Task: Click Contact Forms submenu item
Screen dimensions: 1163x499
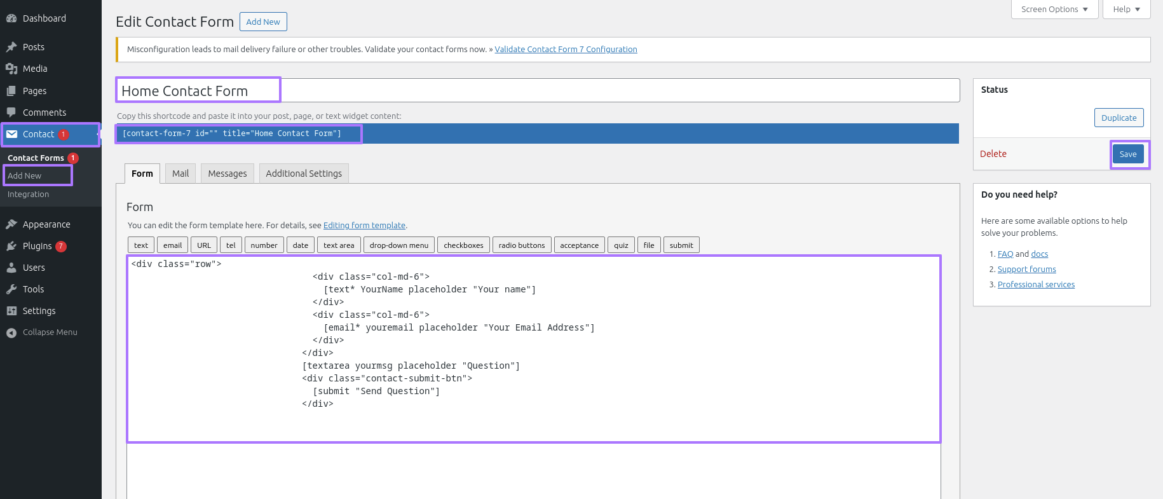Action: [36, 158]
